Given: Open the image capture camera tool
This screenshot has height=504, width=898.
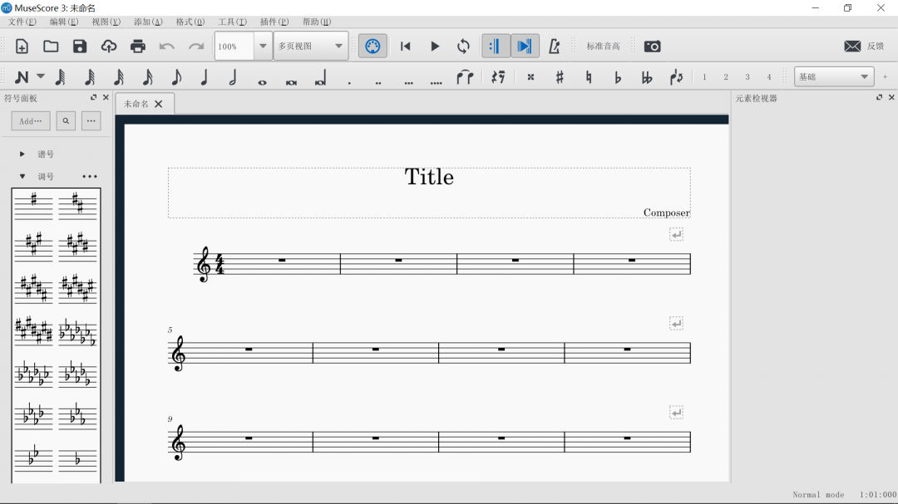Looking at the screenshot, I should point(653,46).
